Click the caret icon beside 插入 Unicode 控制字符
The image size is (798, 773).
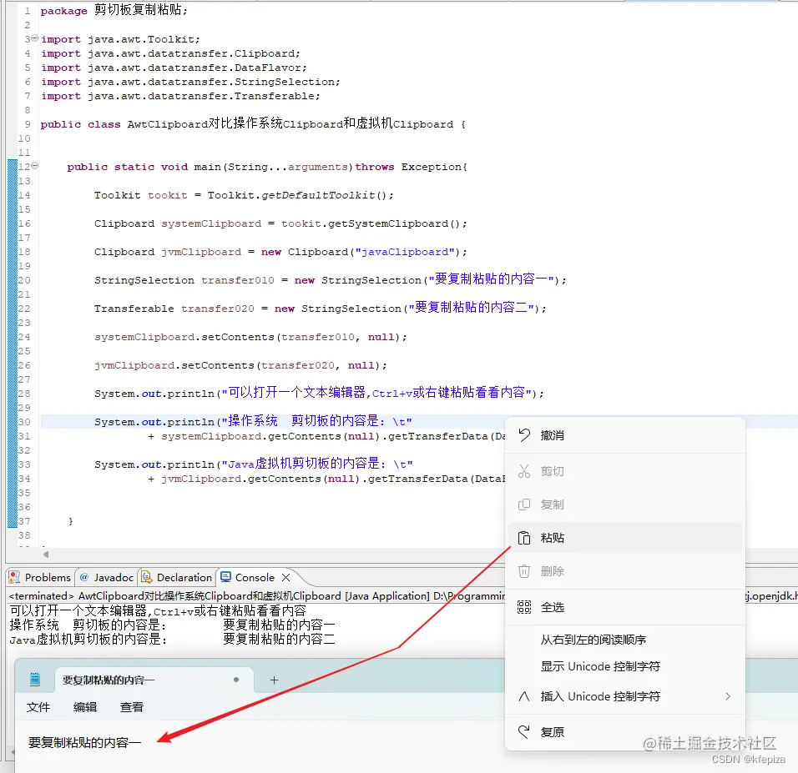(524, 696)
